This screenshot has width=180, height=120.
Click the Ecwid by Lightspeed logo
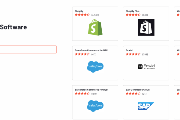click(146, 67)
